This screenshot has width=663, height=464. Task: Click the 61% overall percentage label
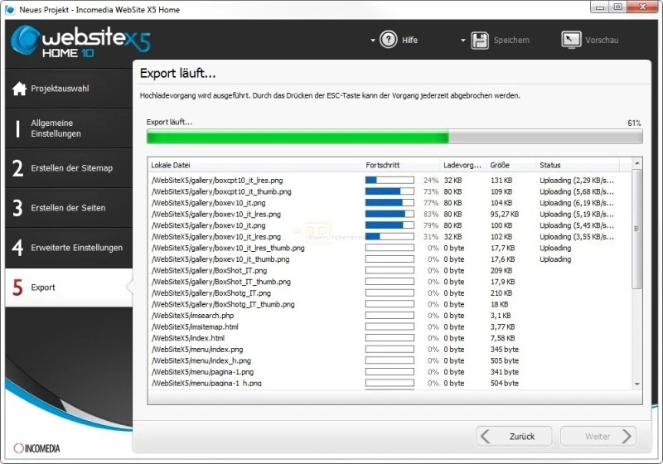[634, 123]
